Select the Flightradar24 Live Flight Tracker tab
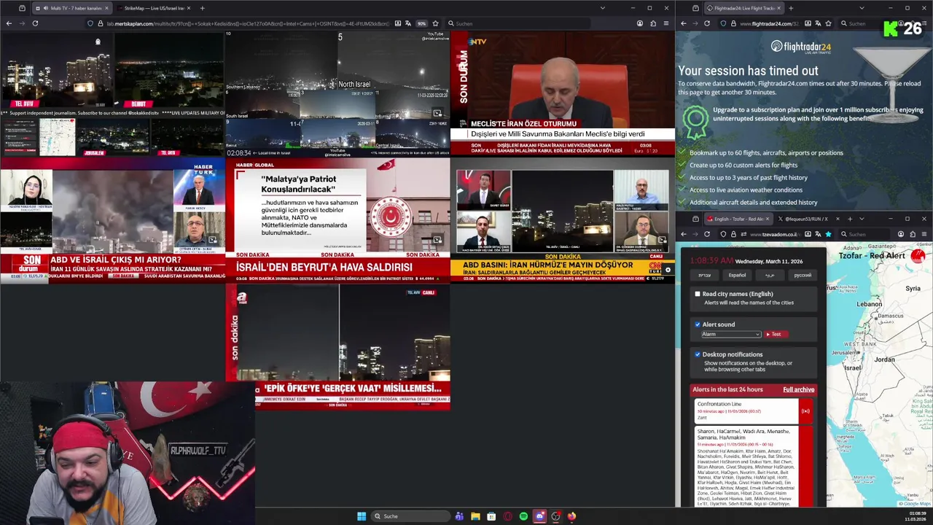 744,8
